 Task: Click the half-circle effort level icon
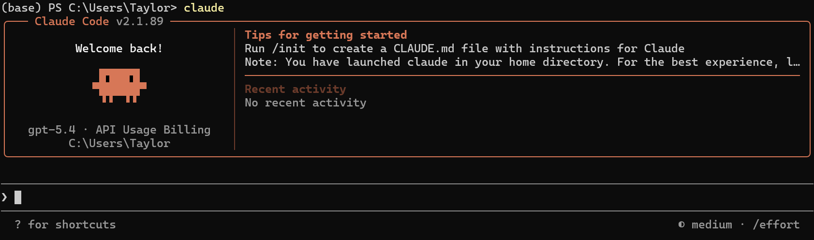681,225
